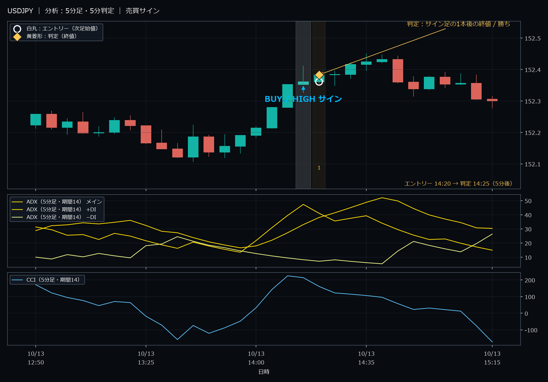Screen dimensions: 548x382
Task: Click the 152.4 price axis label
Action: (x=532, y=70)
